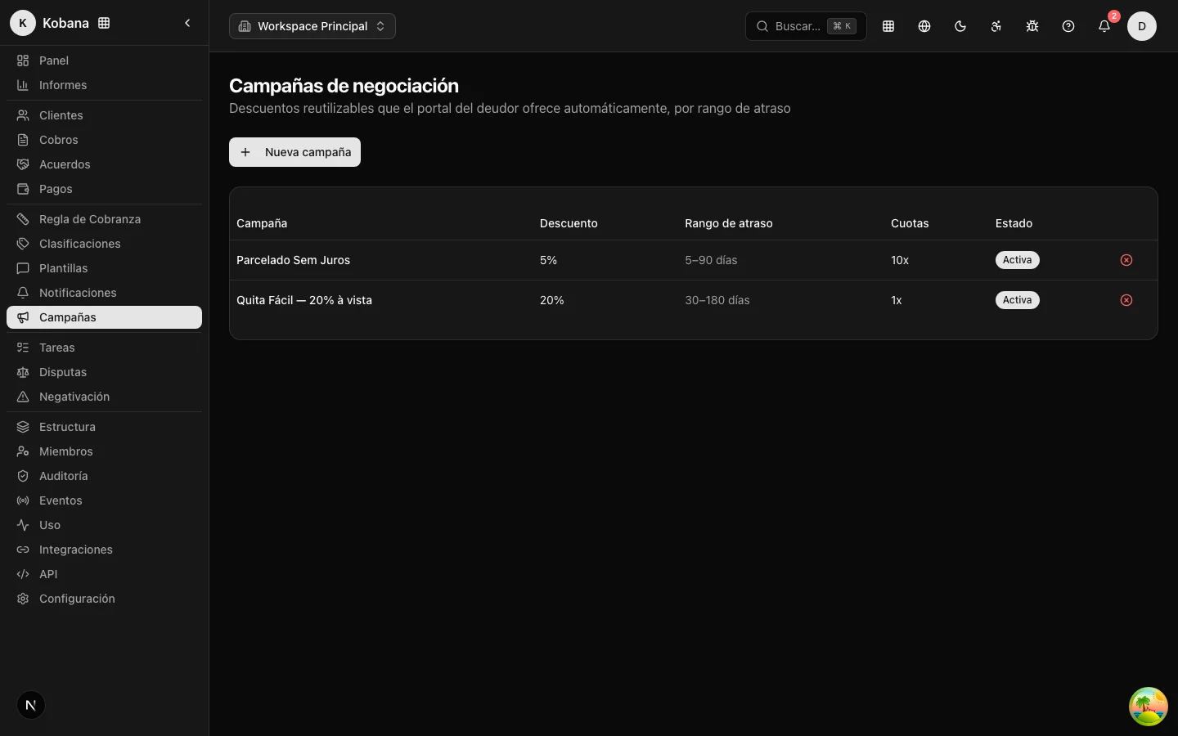The image size is (1178, 736).
Task: Click the Notificaciones bell icon in sidebar
Action: (23, 293)
